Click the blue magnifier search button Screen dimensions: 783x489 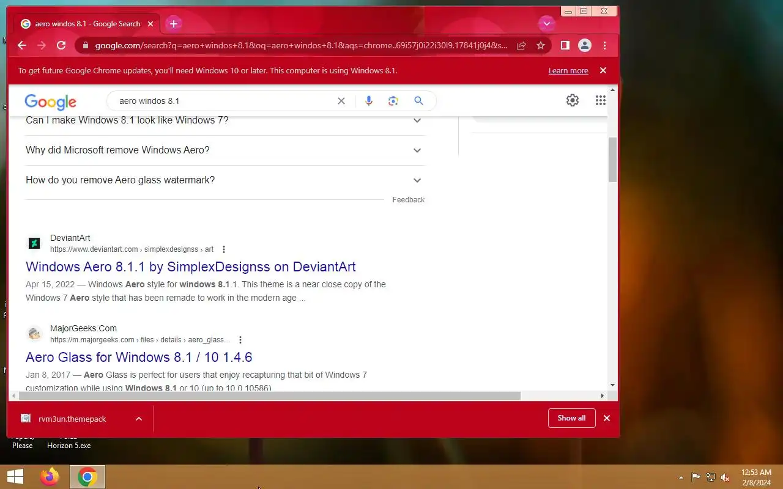(418, 101)
